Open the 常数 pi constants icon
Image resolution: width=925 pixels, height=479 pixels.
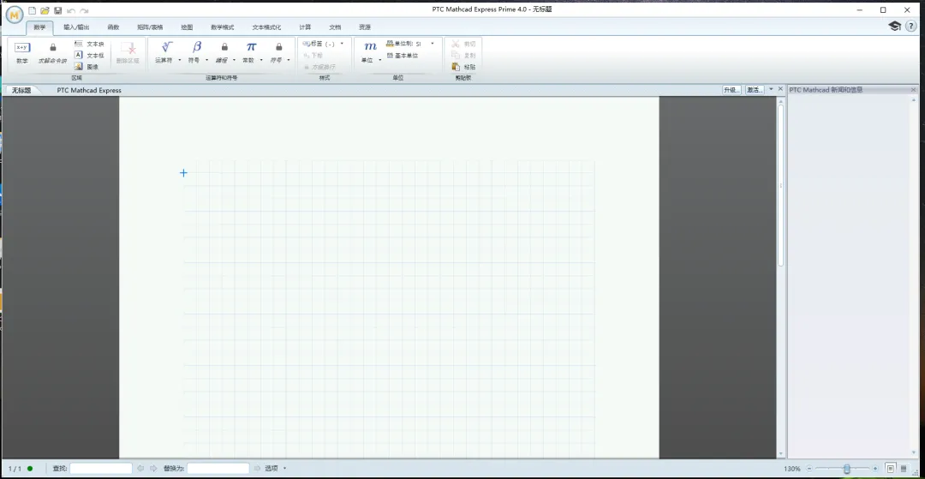click(251, 46)
